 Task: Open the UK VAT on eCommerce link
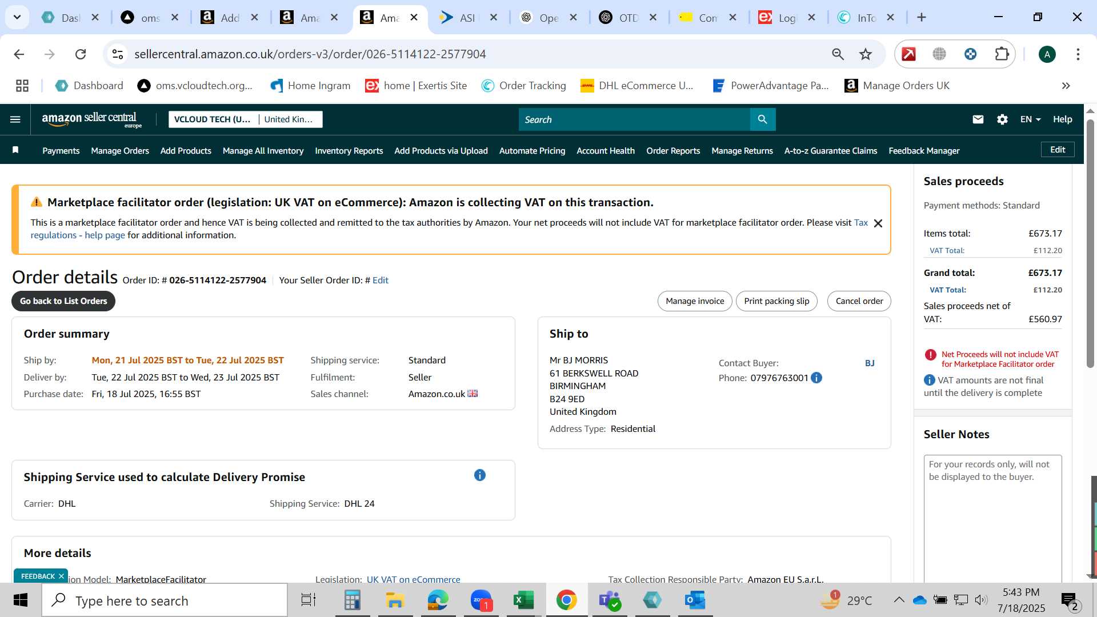click(413, 578)
